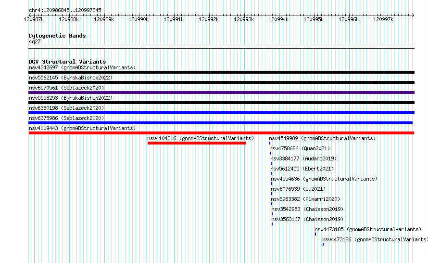Click the 4q27 band label
This screenshot has height=263, width=428.
pyautogui.click(x=35, y=41)
